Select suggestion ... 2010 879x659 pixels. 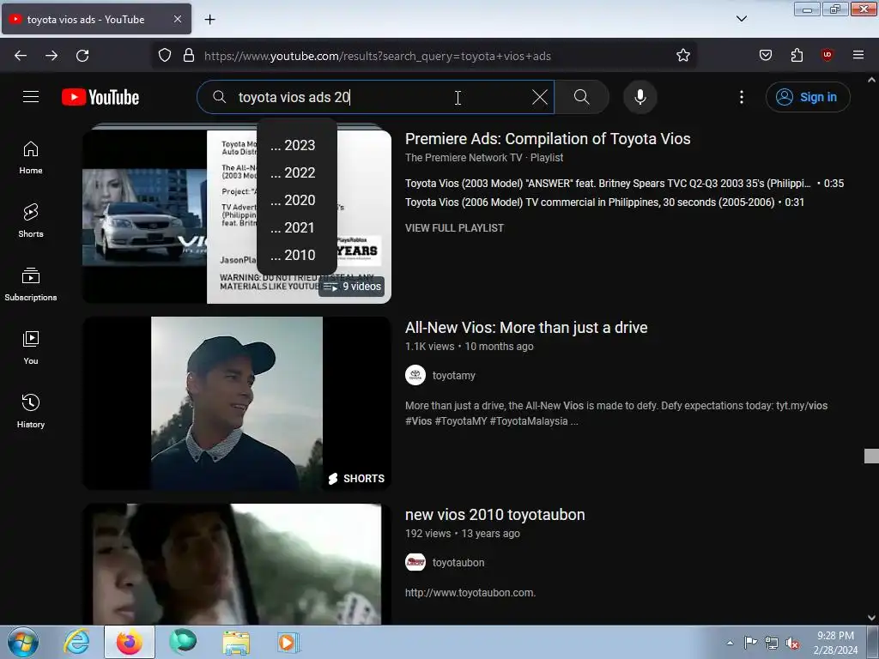pyautogui.click(x=297, y=256)
